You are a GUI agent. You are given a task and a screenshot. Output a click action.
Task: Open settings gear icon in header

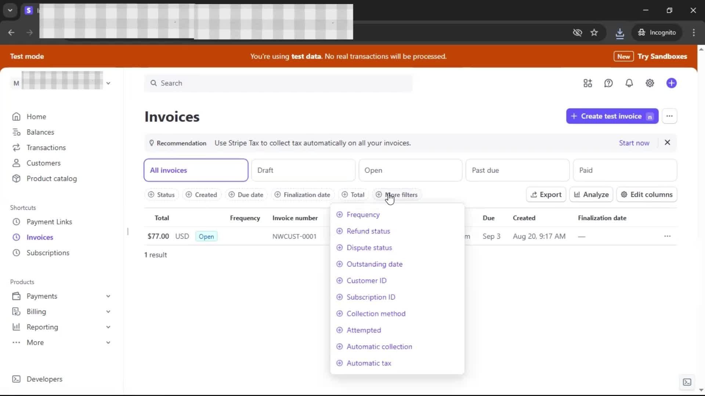pos(650,83)
